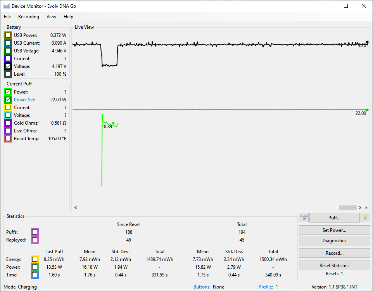Click the Set Power... button
This screenshot has height=292, width=373.
[x=334, y=230]
